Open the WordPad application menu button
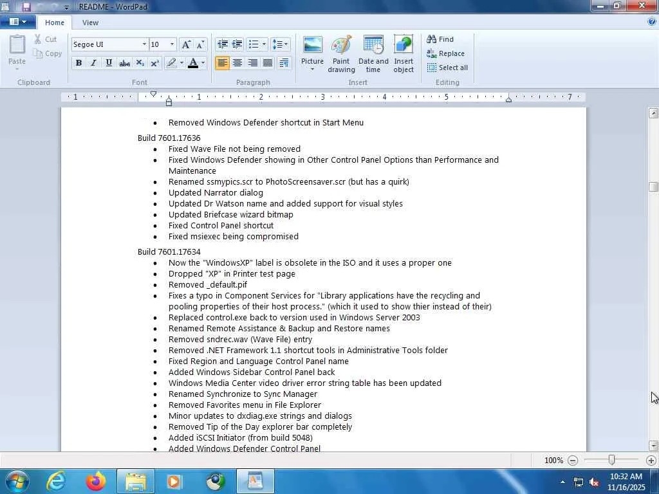 [17, 22]
